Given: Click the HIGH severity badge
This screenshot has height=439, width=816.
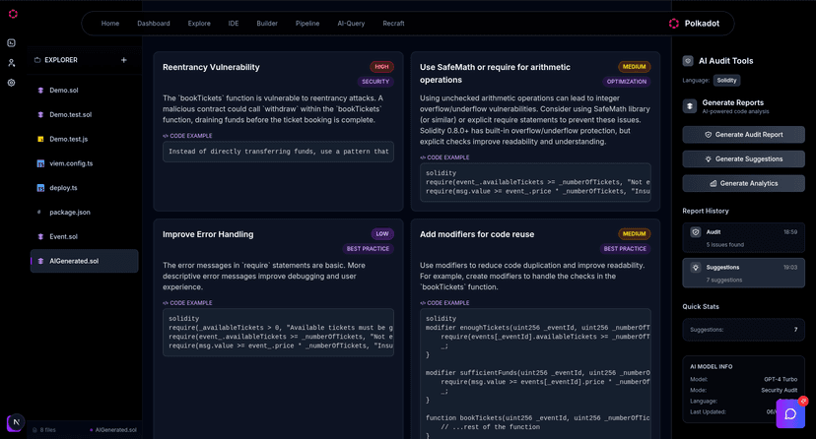Looking at the screenshot, I should [x=382, y=67].
